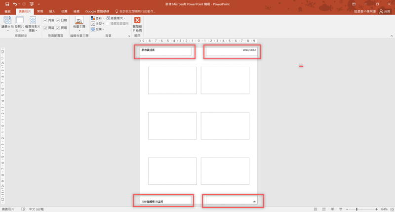Select the page number placeholder
Screen dimensions: 395x212
coord(232,200)
